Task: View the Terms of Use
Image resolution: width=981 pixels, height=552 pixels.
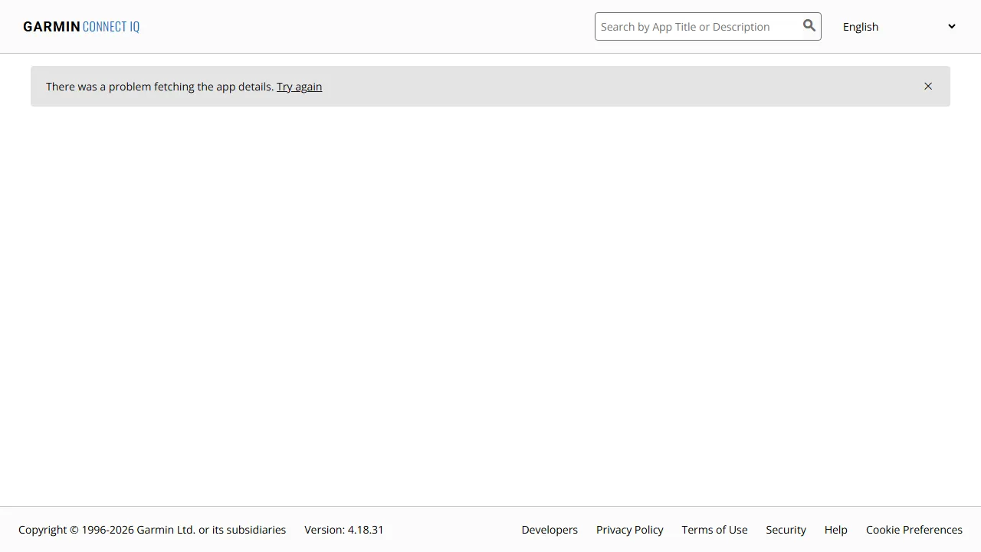Action: (x=714, y=530)
